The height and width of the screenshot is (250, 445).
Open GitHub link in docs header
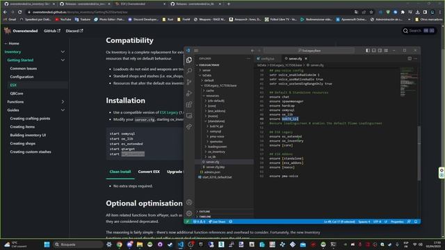(52, 31)
